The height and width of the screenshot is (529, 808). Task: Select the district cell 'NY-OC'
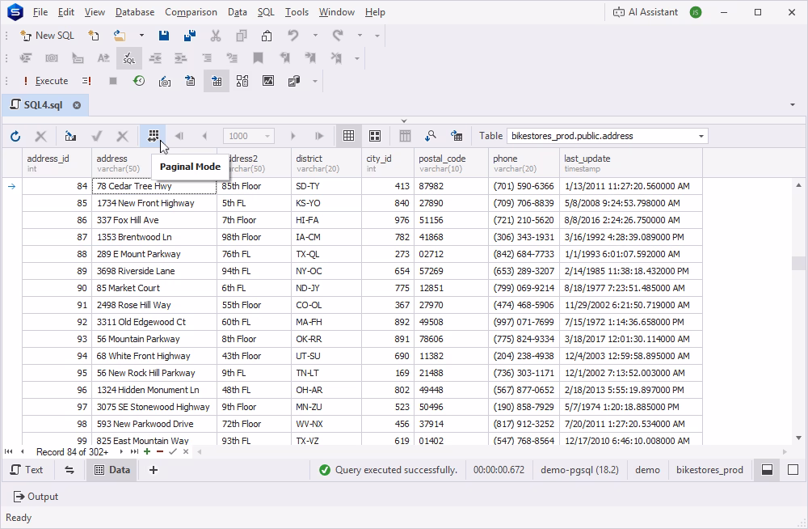coord(326,271)
